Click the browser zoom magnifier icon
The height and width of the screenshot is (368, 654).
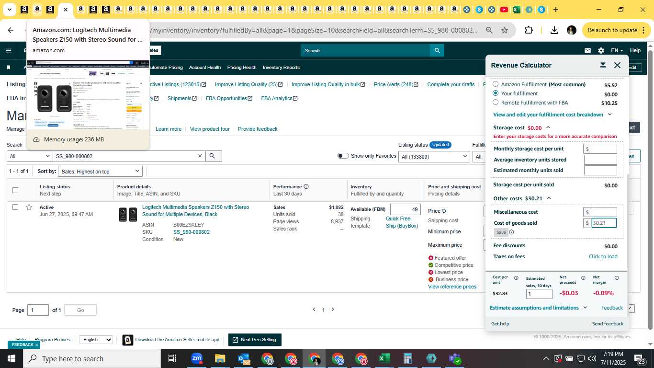[x=489, y=30]
